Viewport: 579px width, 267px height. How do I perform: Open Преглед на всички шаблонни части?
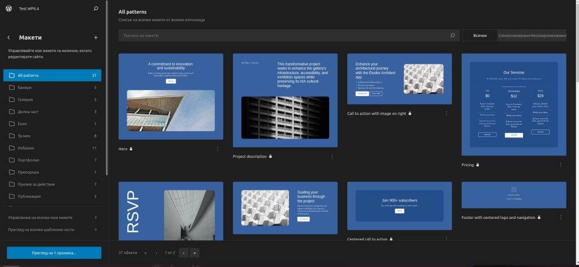(x=53, y=230)
